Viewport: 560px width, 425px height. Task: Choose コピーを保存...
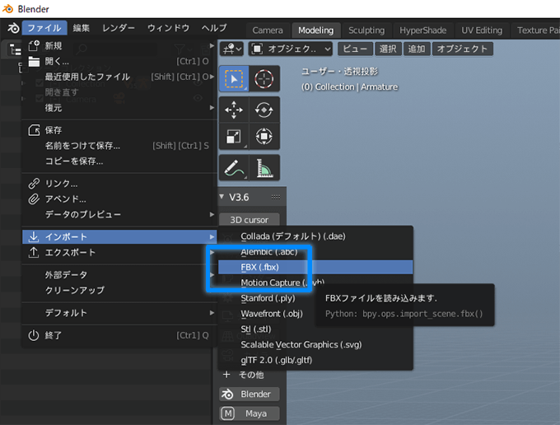click(119, 161)
